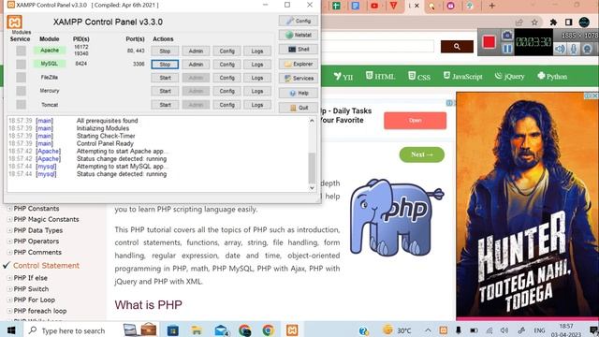This screenshot has width=599, height=337.
Task: Open Explorer from XAMPP panel
Action: pyautogui.click(x=299, y=64)
